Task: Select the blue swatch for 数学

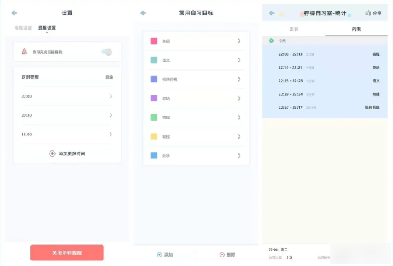Action: click(154, 155)
